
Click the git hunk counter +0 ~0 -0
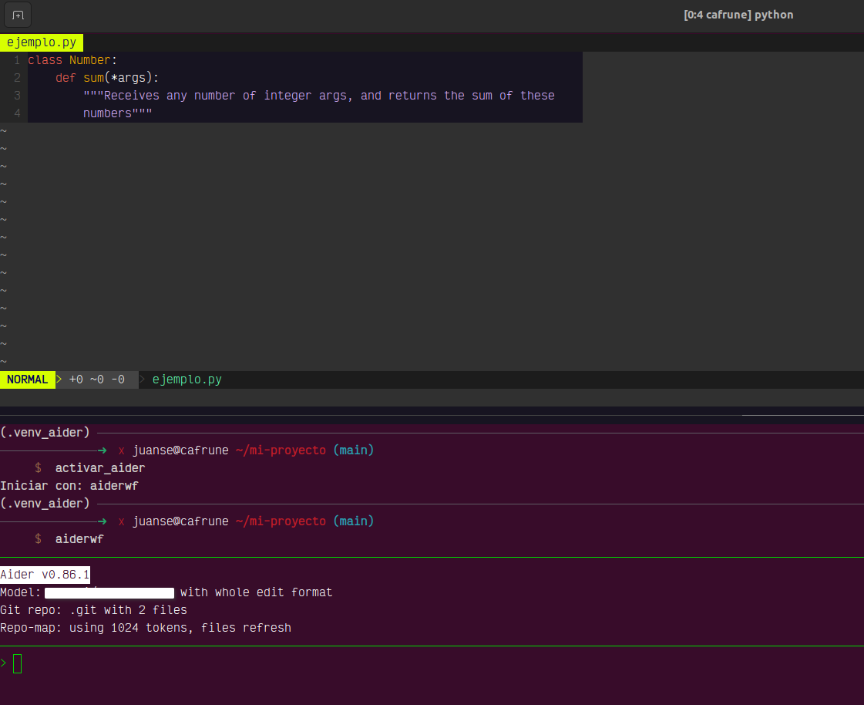coord(96,379)
